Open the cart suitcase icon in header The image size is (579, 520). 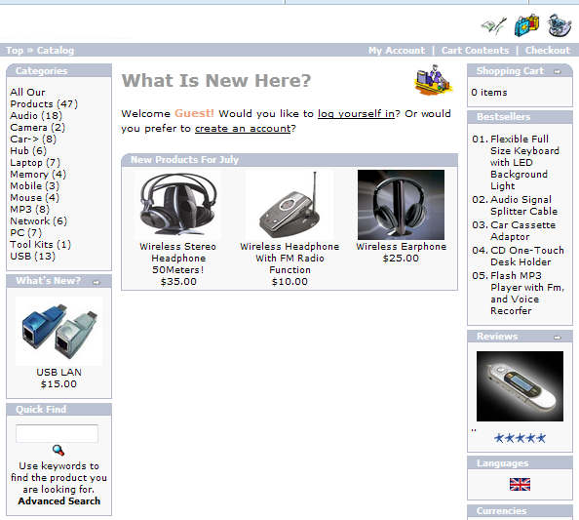[526, 25]
